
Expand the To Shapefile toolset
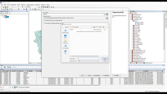coord(132,49)
